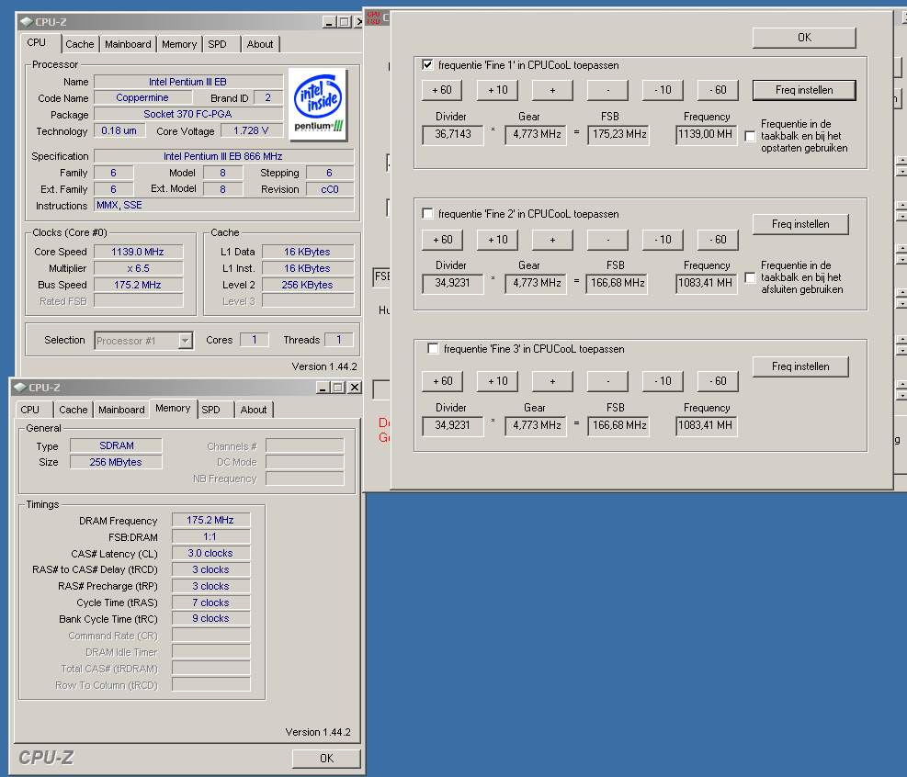The width and height of the screenshot is (907, 777).
Task: Click Bus Speed value 175.2 MHz
Action: (138, 285)
